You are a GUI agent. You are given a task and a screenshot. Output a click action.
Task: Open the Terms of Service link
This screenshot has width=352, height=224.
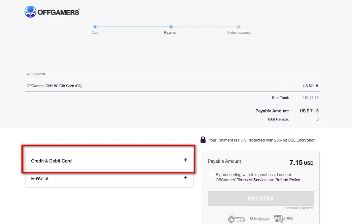(252, 180)
